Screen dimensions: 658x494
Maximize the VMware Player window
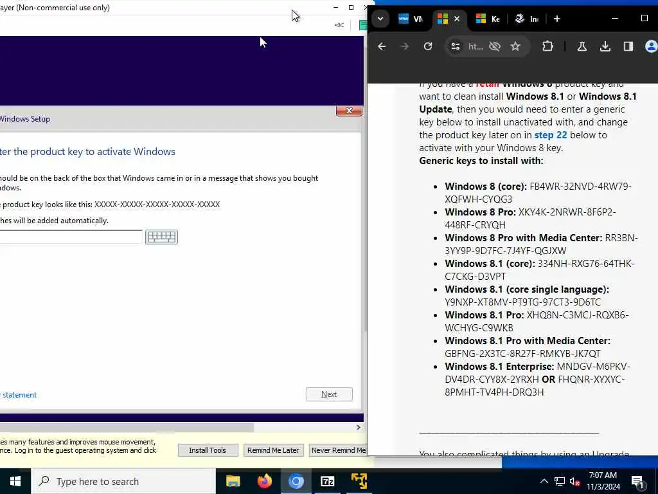click(351, 8)
